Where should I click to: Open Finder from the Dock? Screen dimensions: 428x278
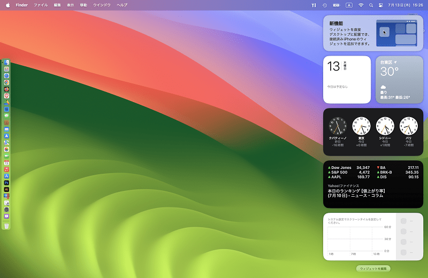click(x=6, y=63)
